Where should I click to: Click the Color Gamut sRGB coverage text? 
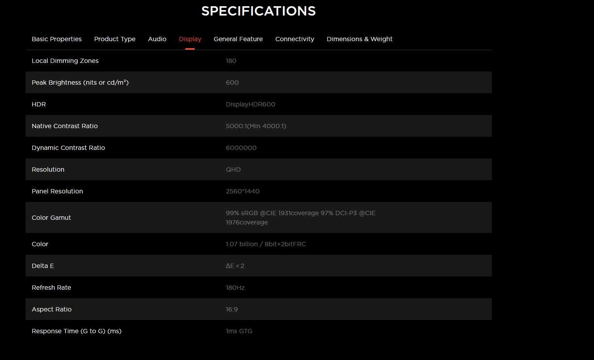[300, 217]
